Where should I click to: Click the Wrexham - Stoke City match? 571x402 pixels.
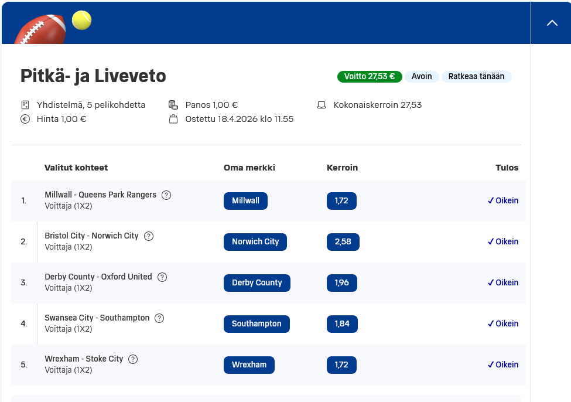[84, 359]
